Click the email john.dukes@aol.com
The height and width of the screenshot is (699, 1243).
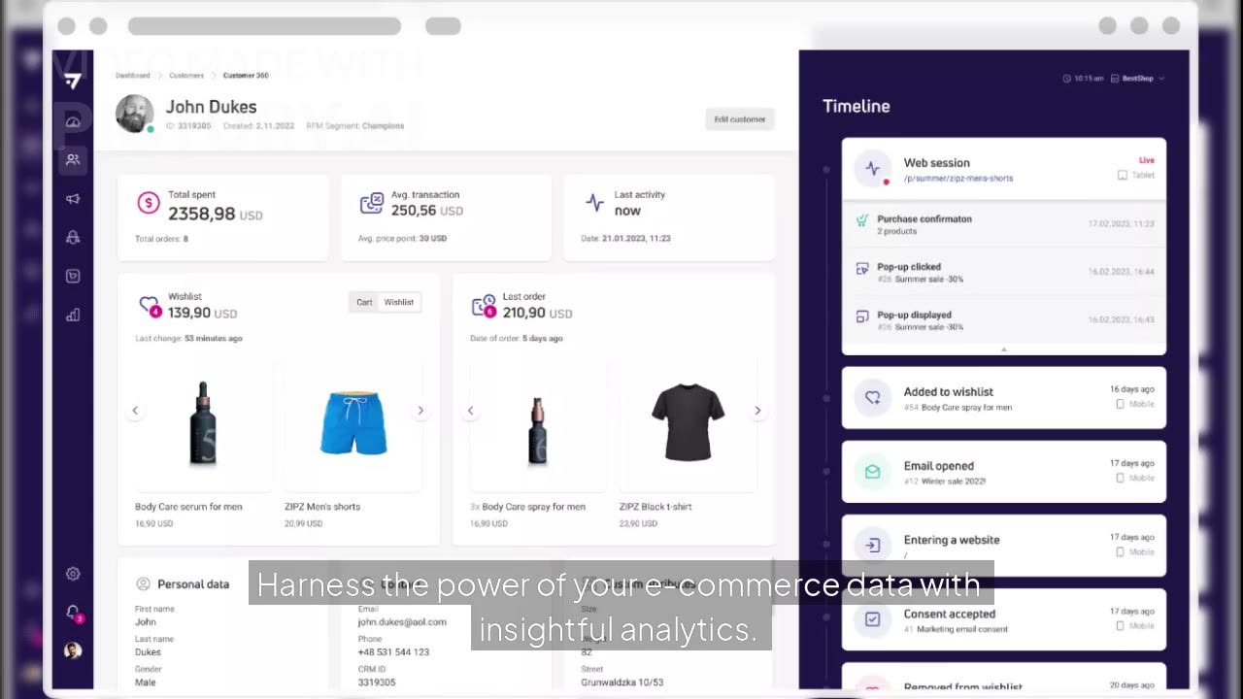click(x=402, y=621)
